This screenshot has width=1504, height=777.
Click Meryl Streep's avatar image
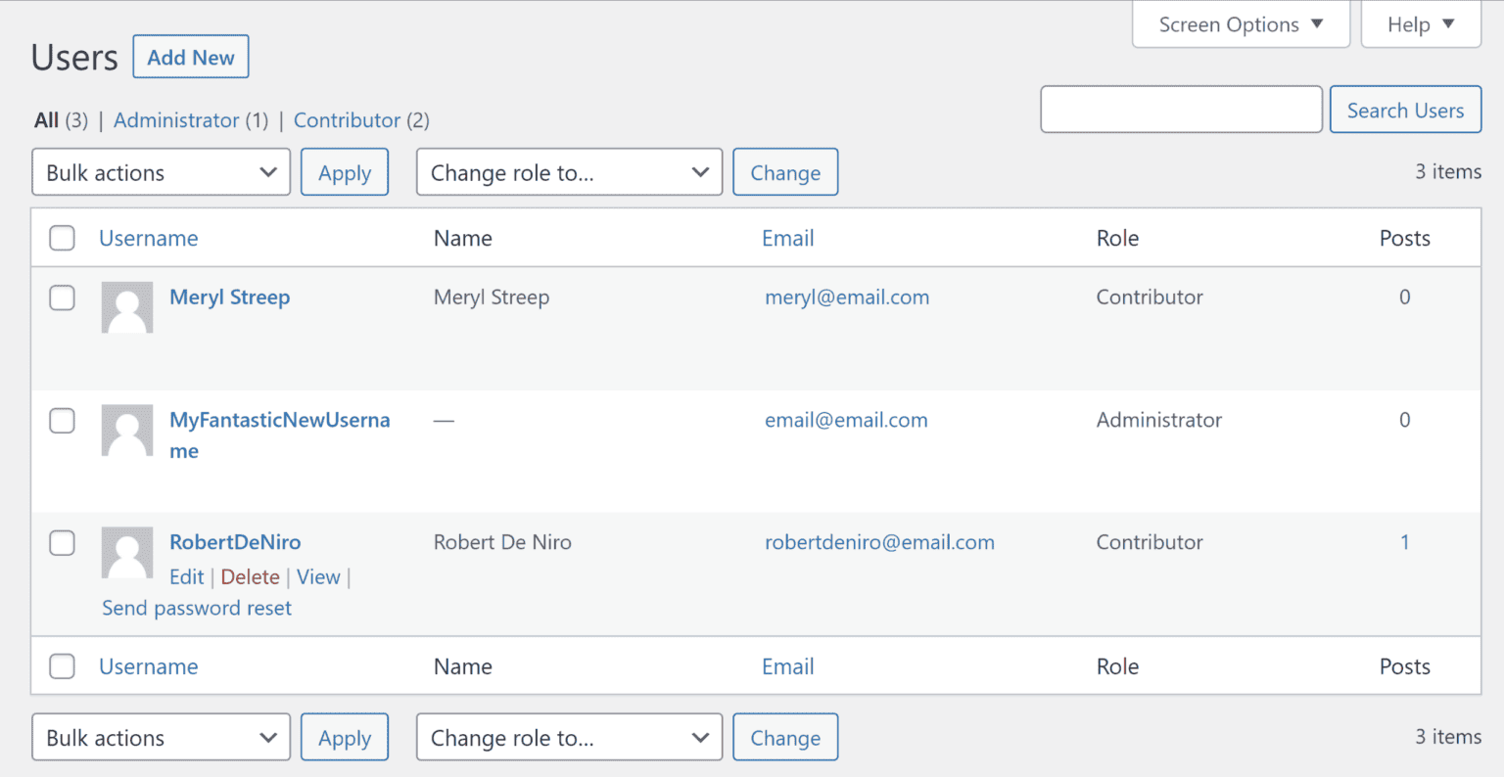[x=127, y=307]
